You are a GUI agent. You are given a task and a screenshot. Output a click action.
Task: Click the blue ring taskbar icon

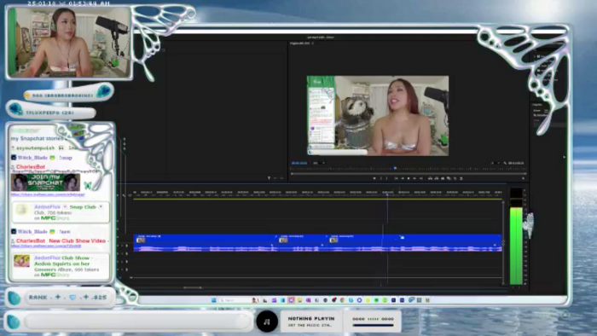click(359, 300)
